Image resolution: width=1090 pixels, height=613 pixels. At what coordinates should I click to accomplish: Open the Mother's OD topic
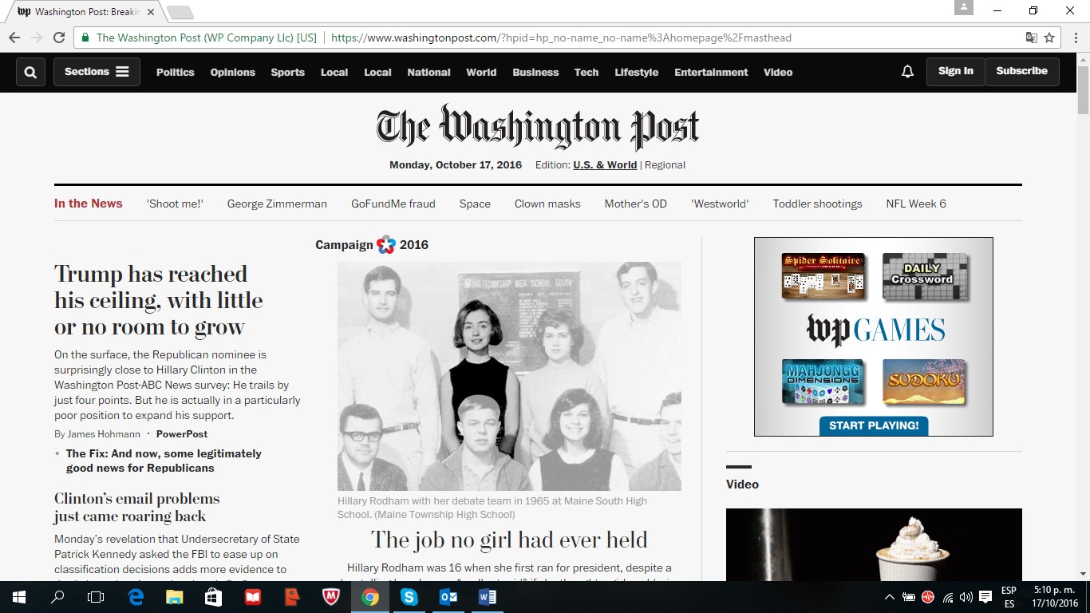click(635, 204)
